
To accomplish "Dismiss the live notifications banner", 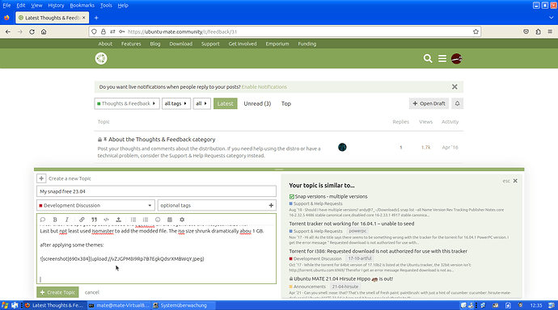I will [454, 86].
